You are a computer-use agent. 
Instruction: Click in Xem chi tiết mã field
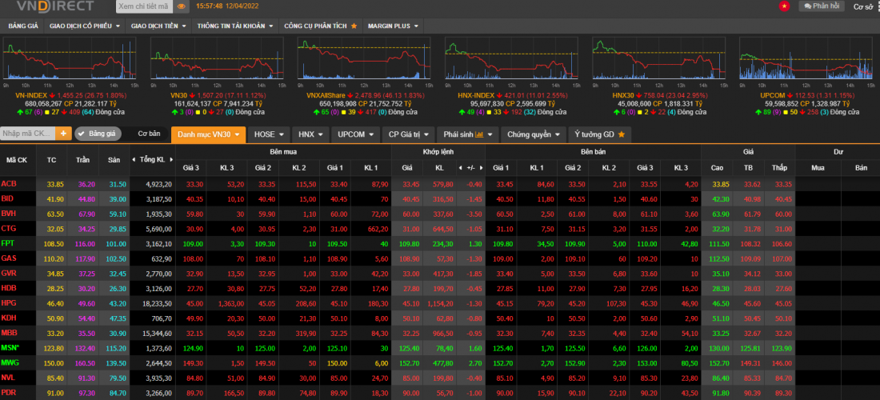(144, 6)
